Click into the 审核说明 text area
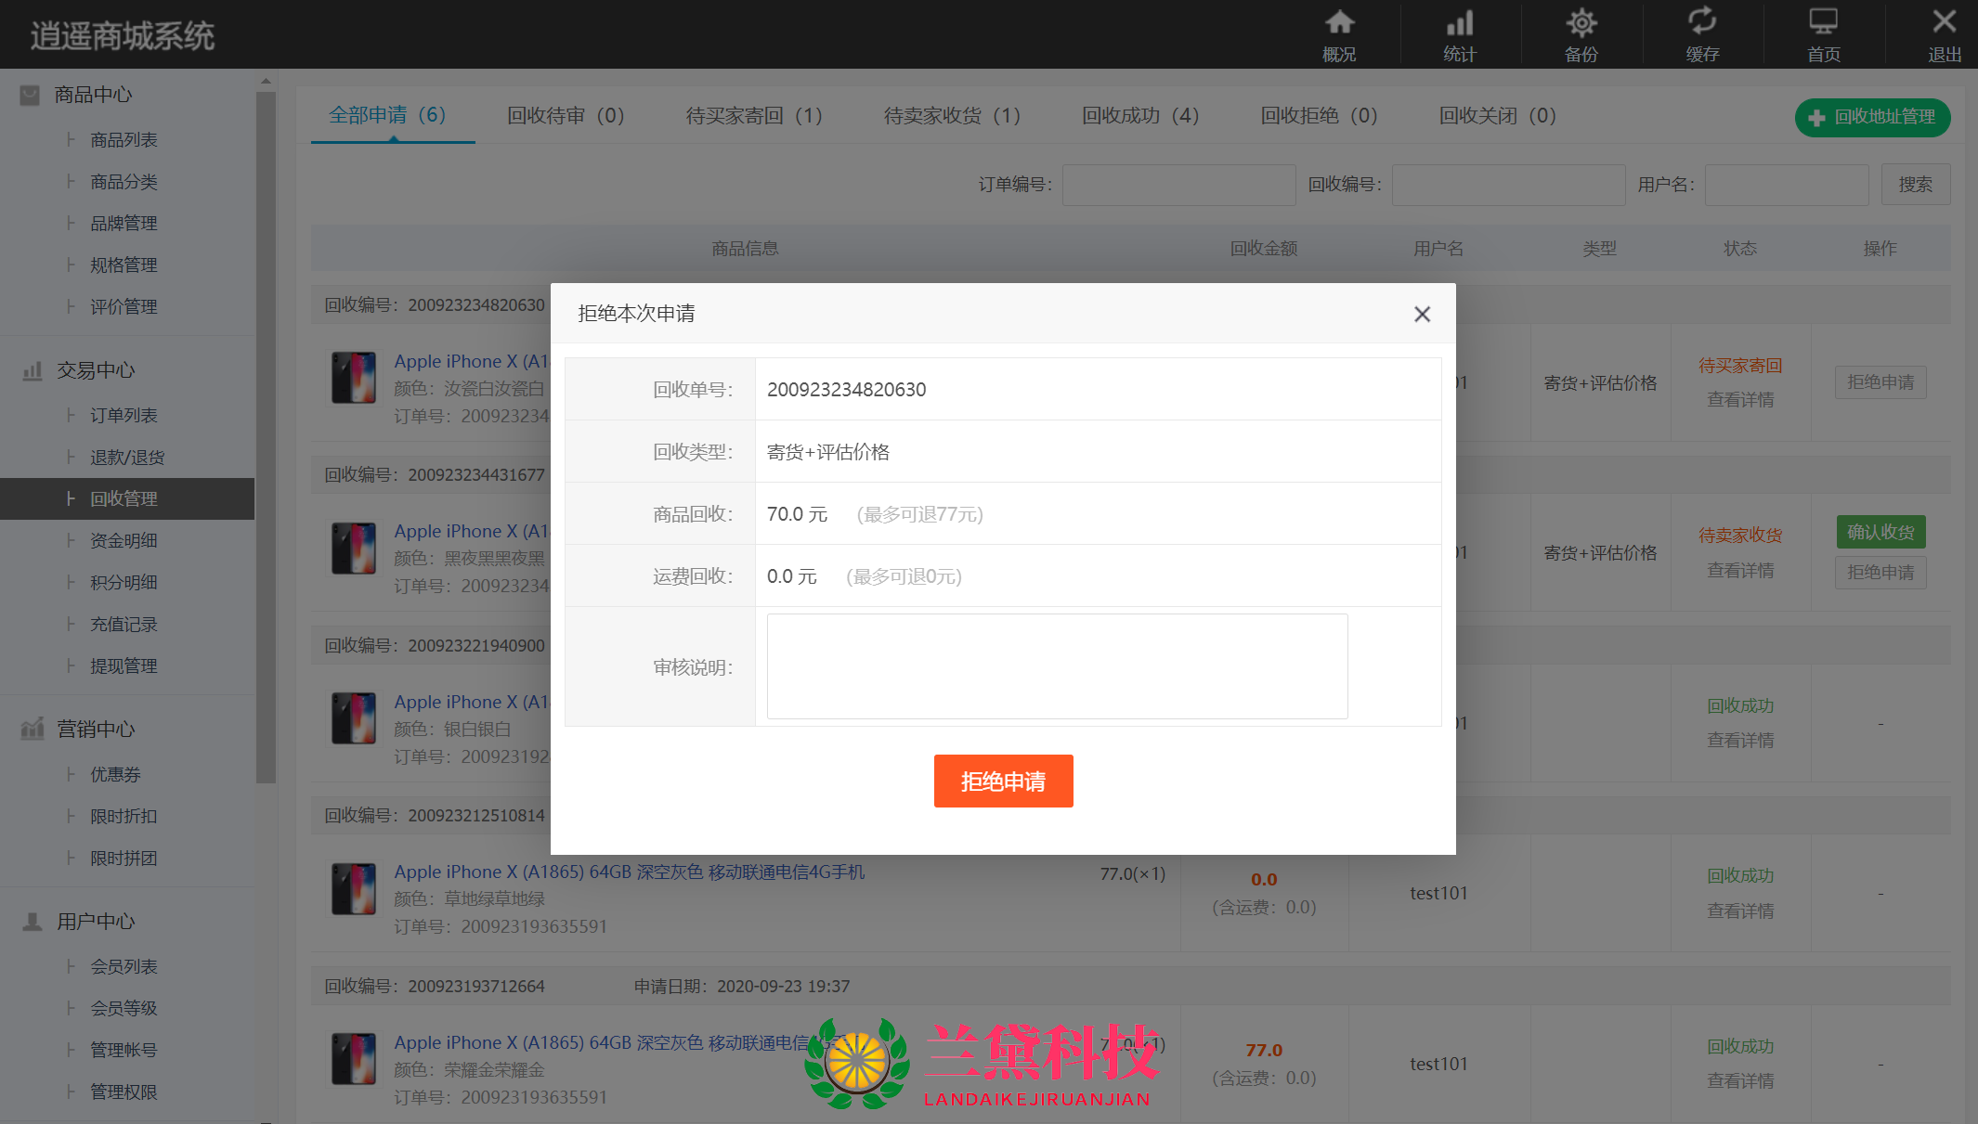 click(1057, 666)
